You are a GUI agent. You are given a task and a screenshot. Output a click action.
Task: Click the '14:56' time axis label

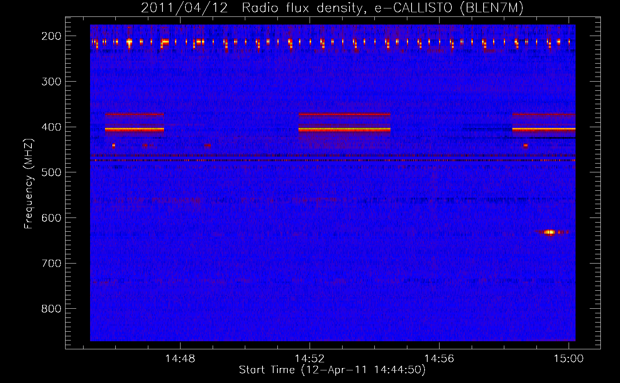439,359
